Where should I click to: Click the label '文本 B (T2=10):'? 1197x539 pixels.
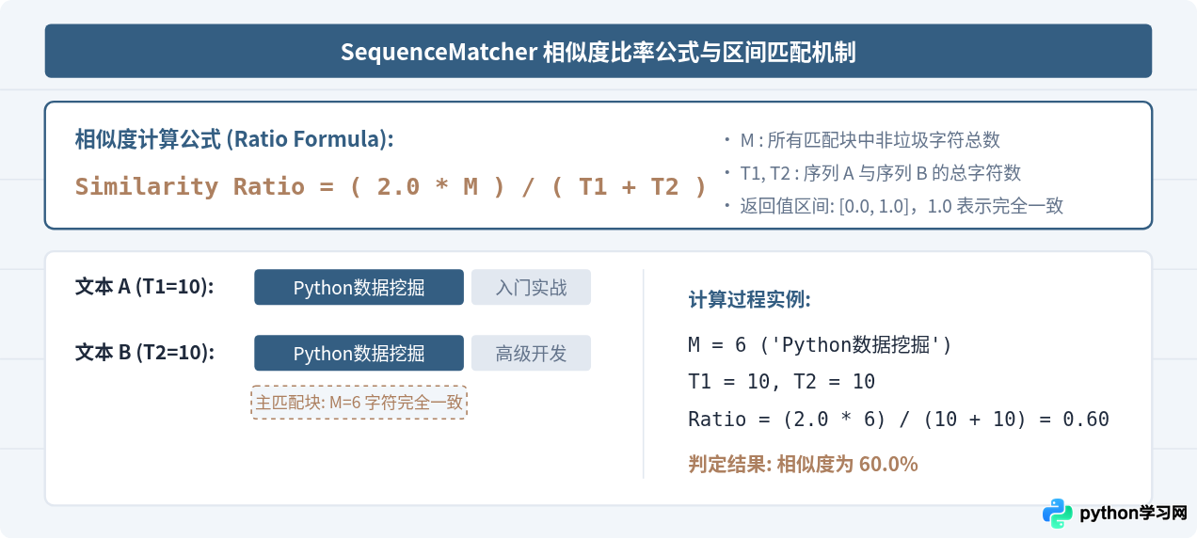[145, 353]
